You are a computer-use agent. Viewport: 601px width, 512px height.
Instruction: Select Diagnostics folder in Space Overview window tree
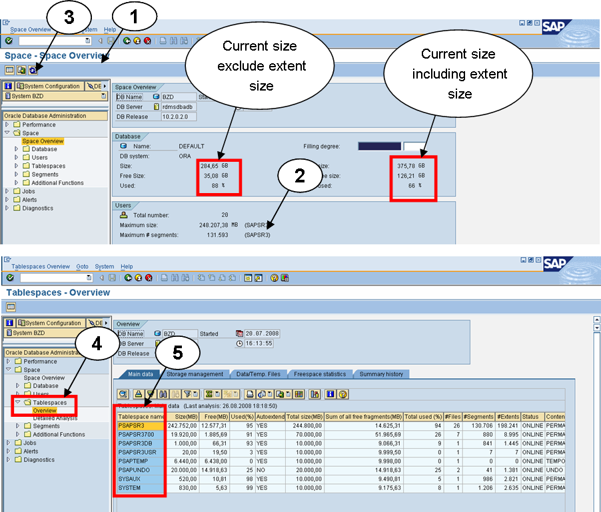click(37, 208)
